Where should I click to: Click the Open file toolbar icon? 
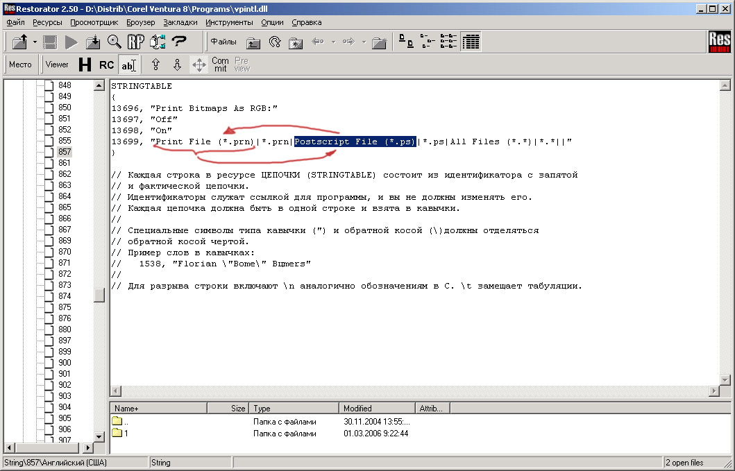point(19,42)
